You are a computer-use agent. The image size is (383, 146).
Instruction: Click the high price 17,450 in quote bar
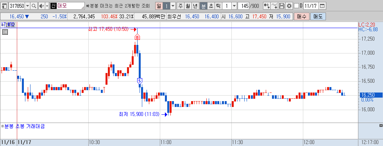[259, 17]
